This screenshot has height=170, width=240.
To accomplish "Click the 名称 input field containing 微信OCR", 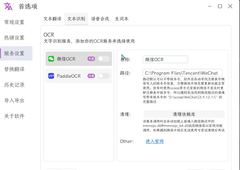I will pyautogui.click(x=165, y=59).
